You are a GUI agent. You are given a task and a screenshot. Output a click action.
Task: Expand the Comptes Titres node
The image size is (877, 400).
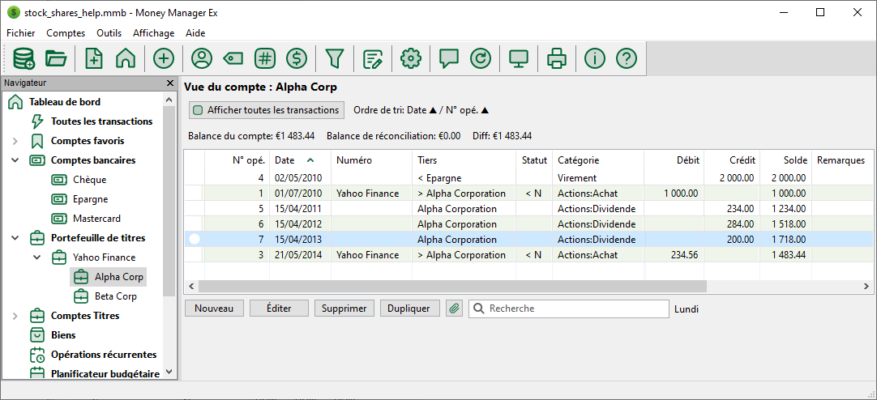15,316
